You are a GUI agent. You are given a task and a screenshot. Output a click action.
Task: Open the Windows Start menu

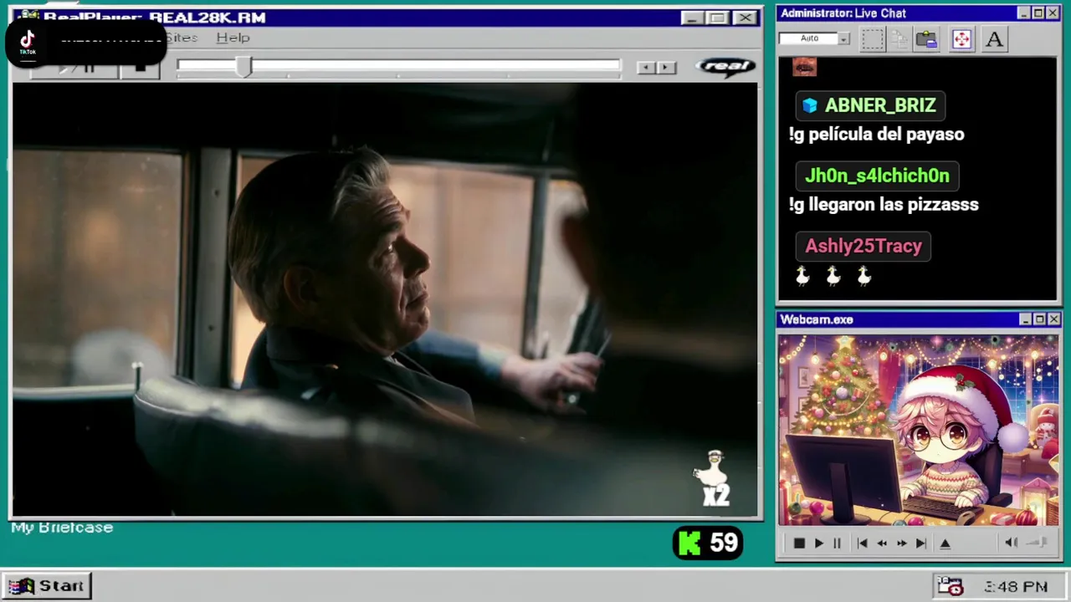[48, 585]
